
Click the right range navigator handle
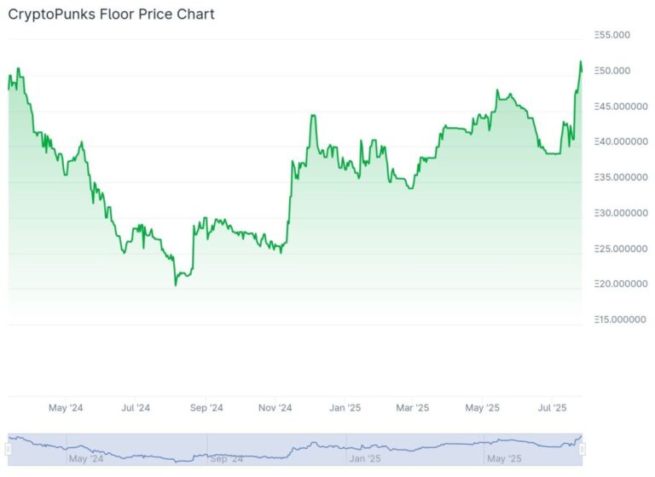(x=583, y=450)
